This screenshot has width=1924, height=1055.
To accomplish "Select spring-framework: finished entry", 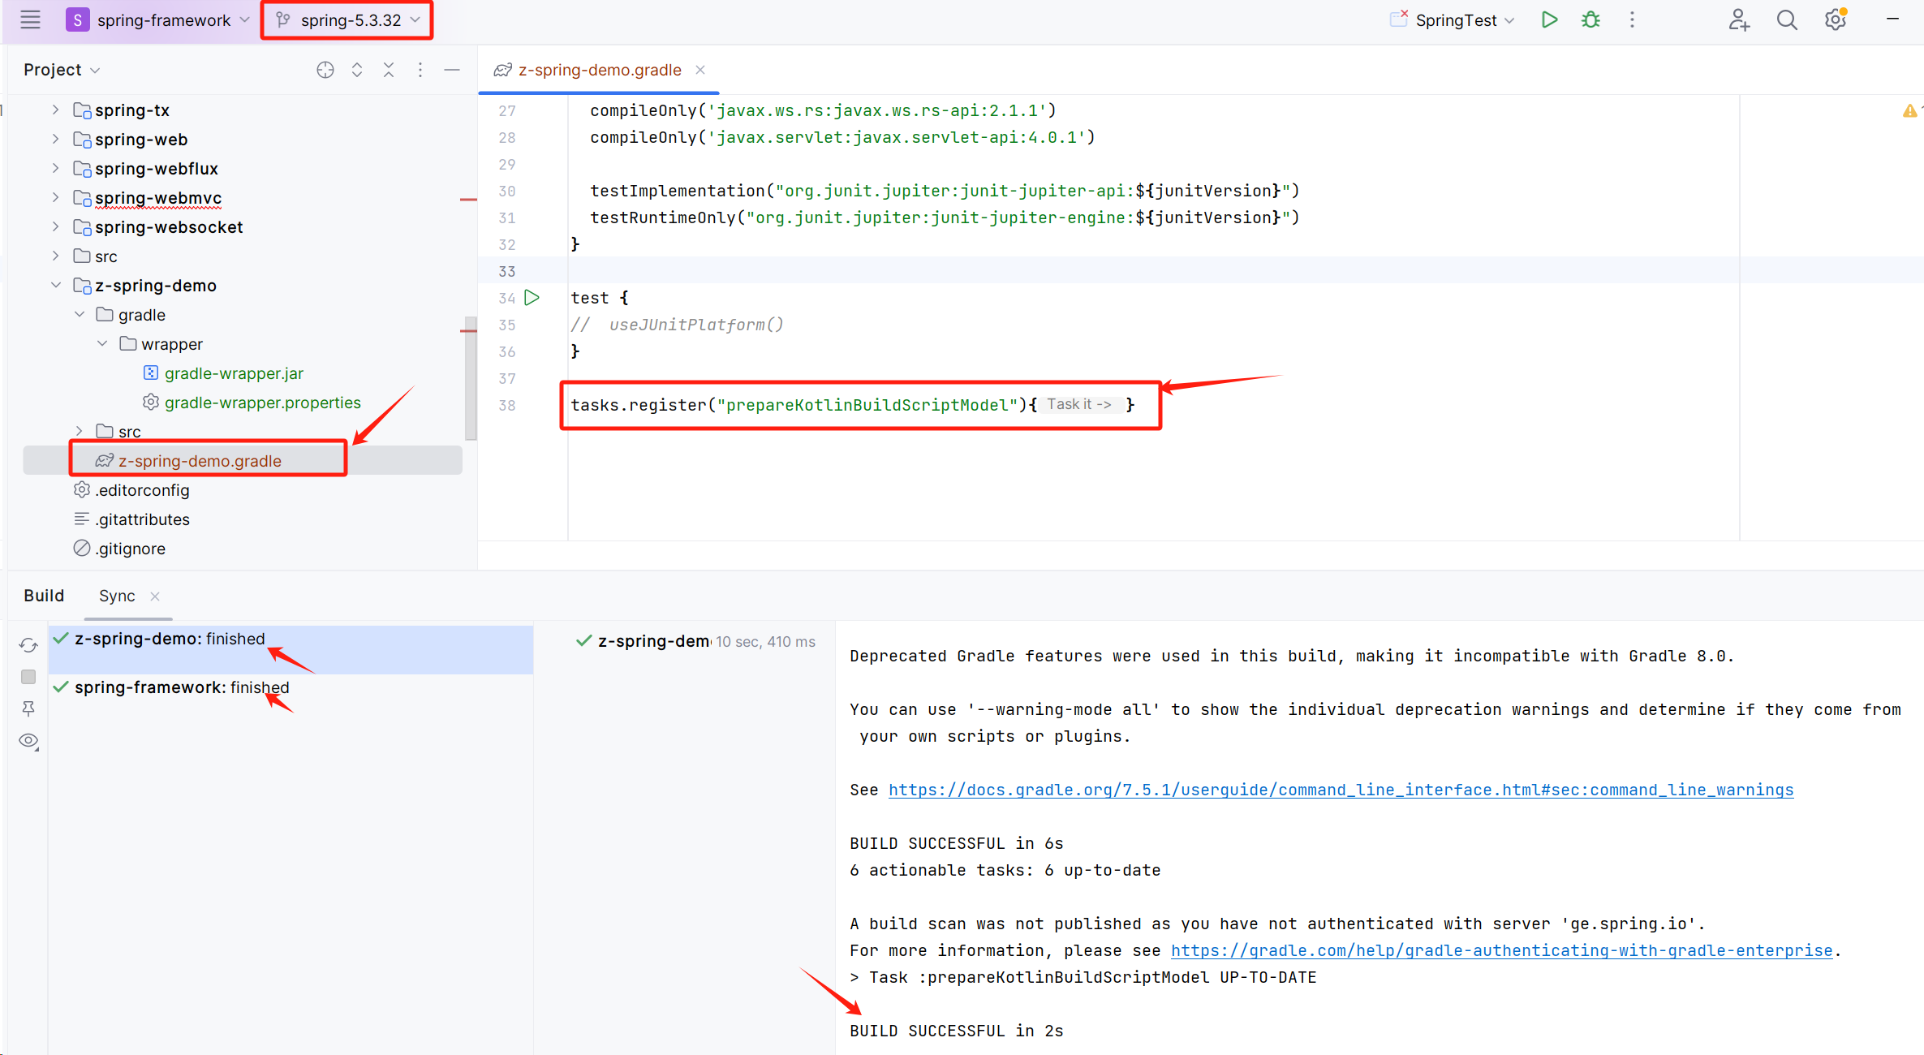I will (x=291, y=687).
